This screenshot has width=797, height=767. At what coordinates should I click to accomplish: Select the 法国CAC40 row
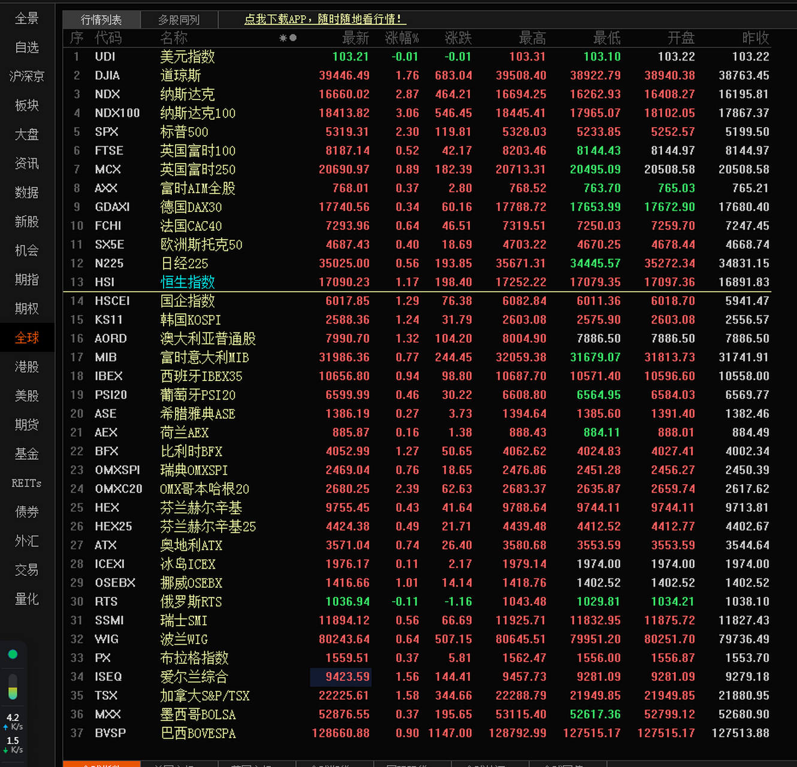(x=417, y=226)
